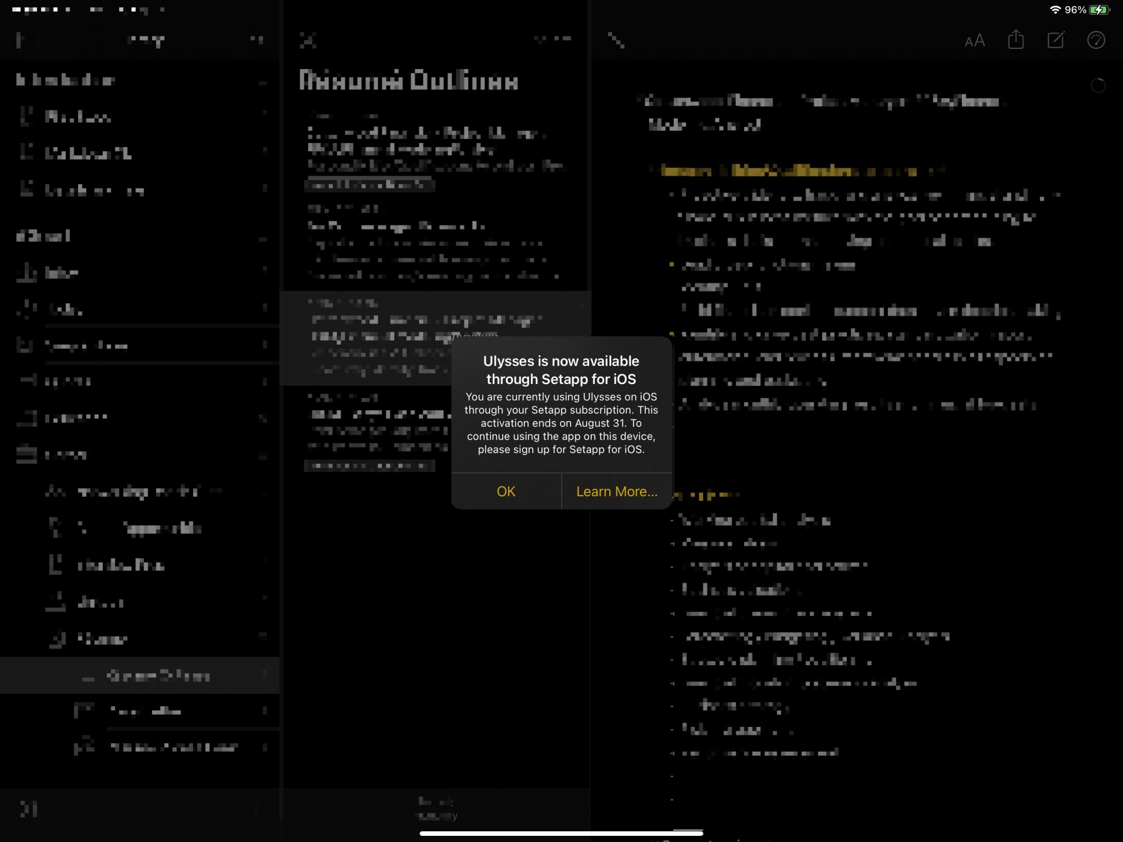The image size is (1123, 842).
Task: Tap the 96% battery percentage
Action: (1075, 10)
